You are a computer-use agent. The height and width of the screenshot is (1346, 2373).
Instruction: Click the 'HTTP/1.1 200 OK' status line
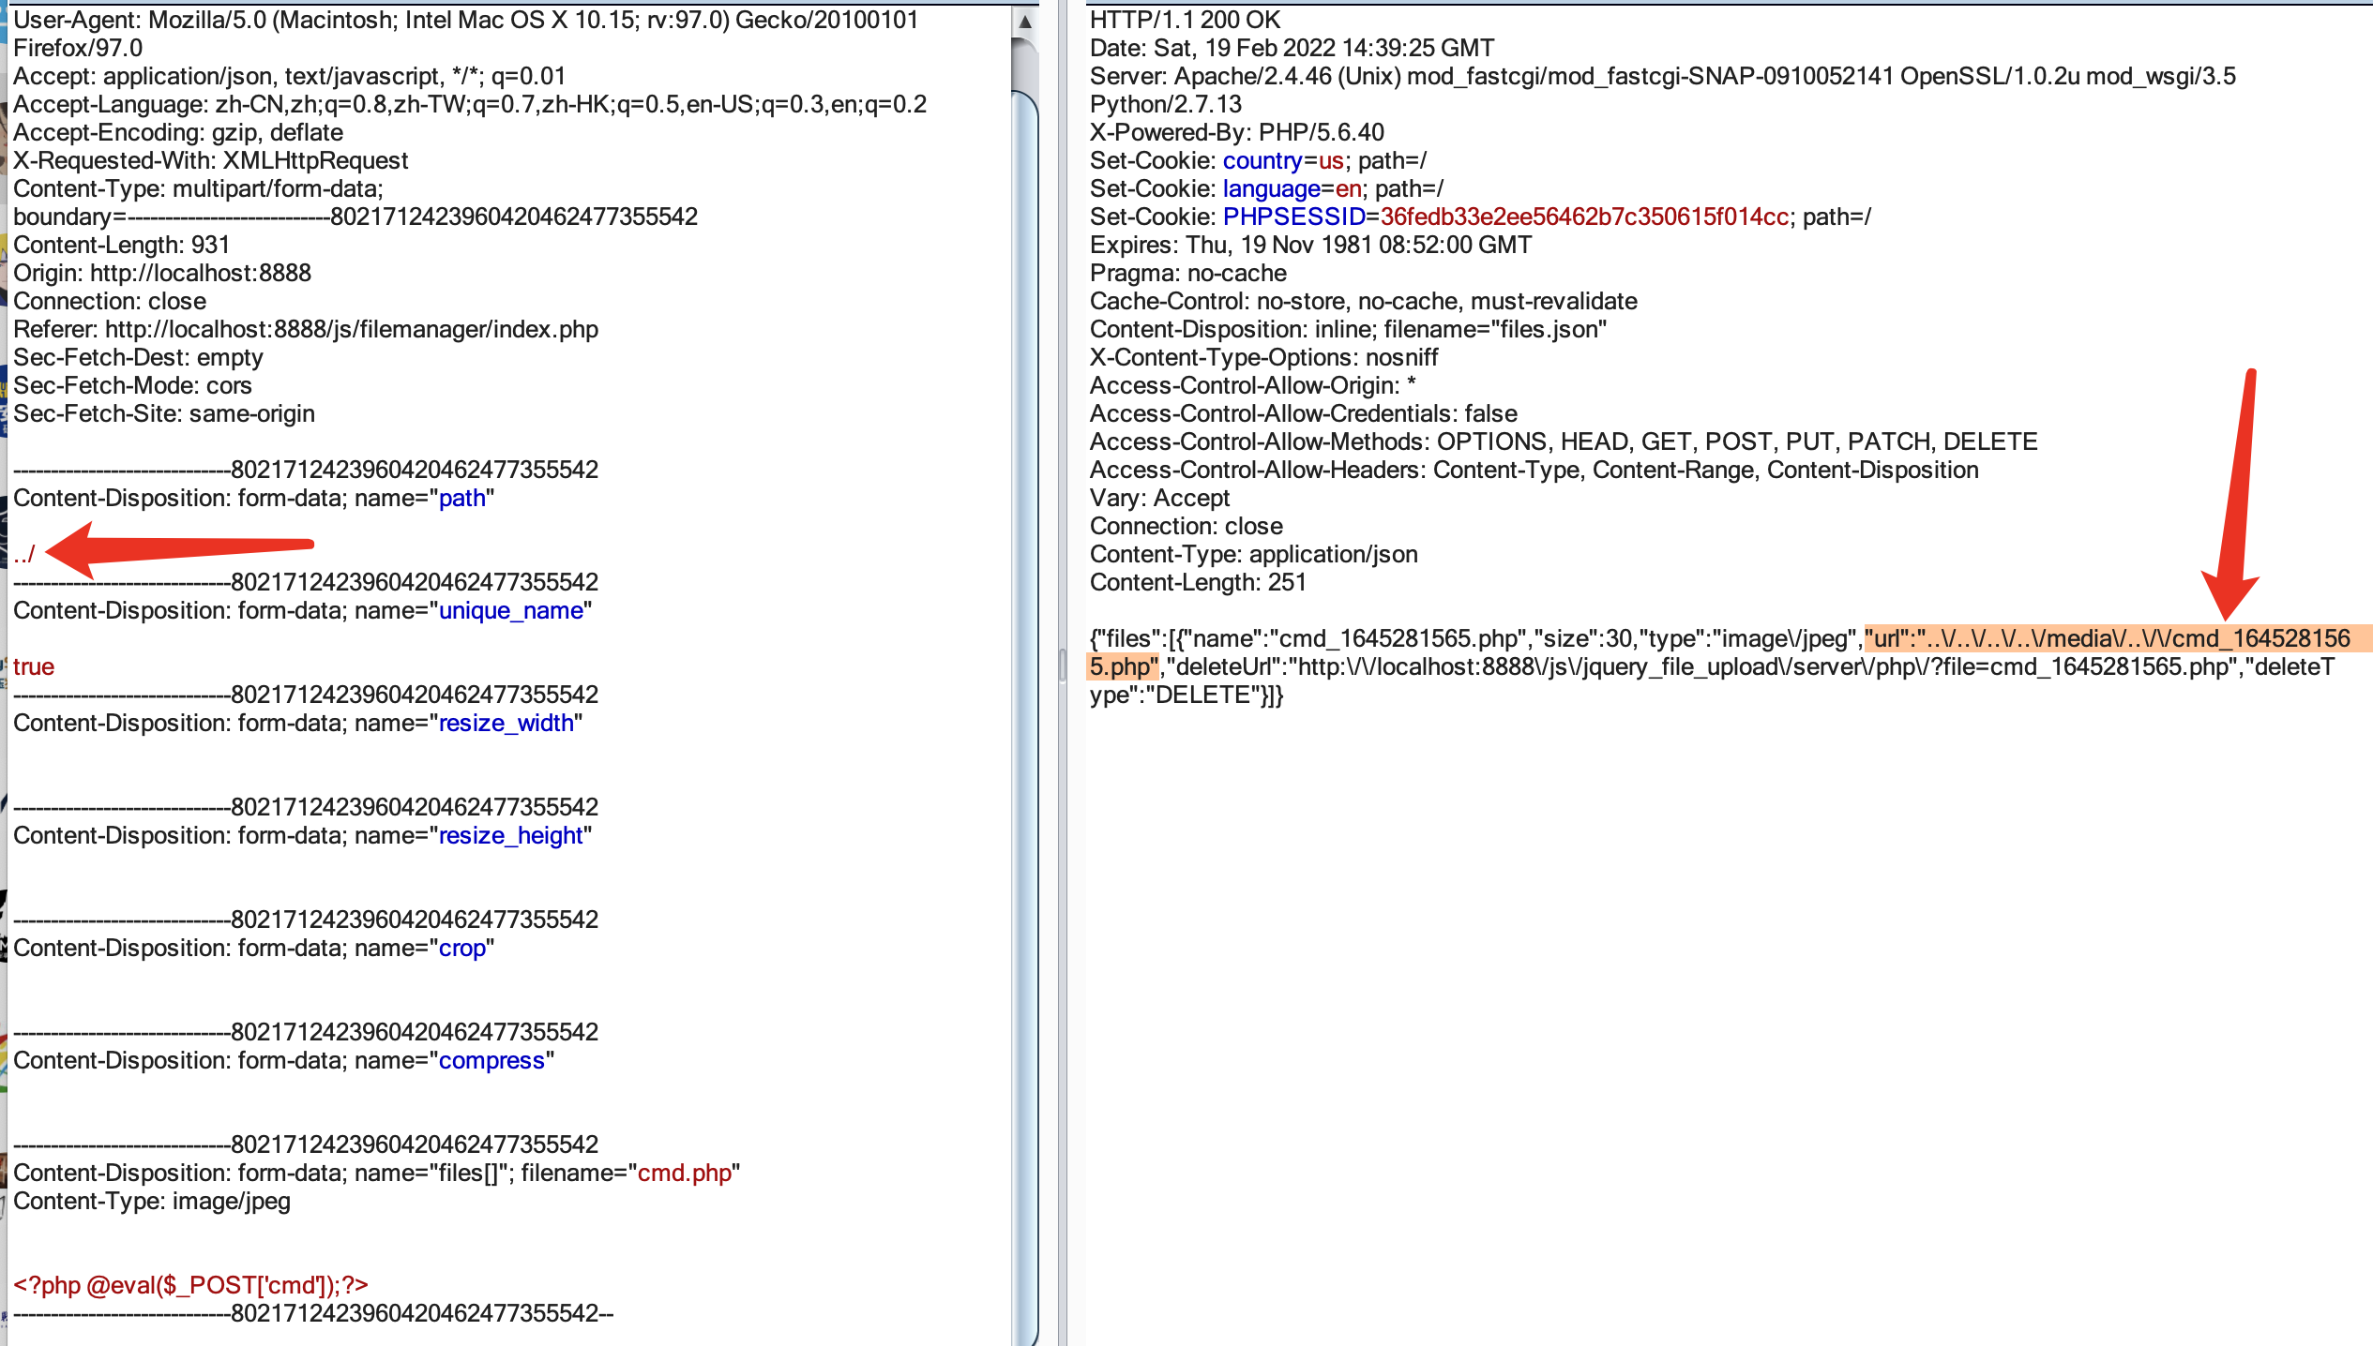pyautogui.click(x=1185, y=20)
